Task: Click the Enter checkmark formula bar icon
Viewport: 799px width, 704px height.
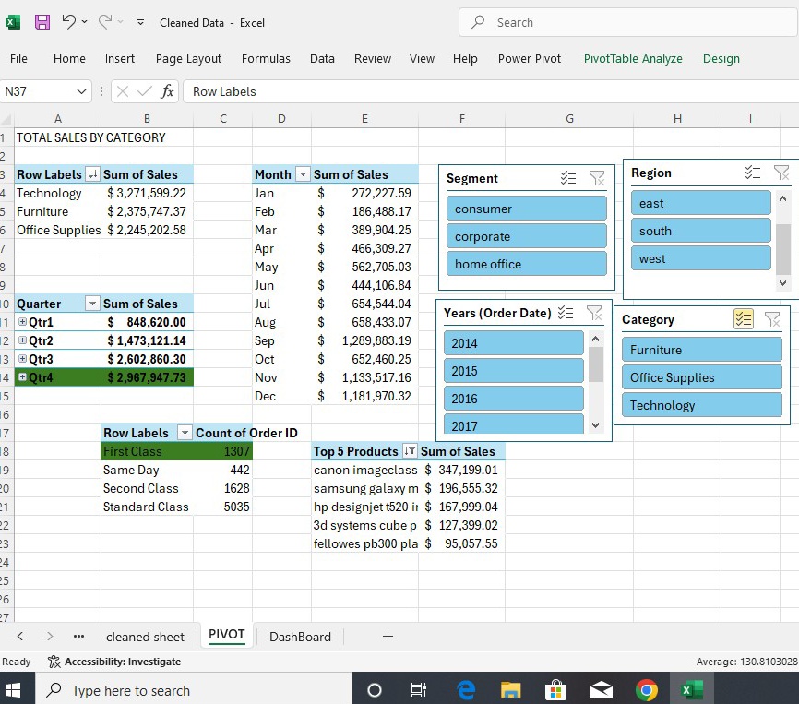Action: point(145,91)
